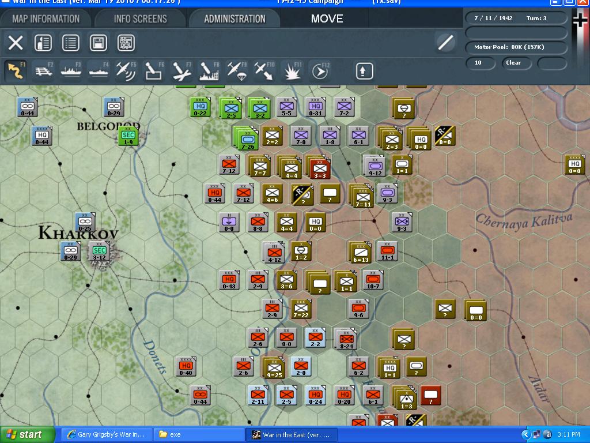Viewport: 590px width, 443px height.
Task: Select the F3 naval transport ship icon
Action: click(71, 70)
